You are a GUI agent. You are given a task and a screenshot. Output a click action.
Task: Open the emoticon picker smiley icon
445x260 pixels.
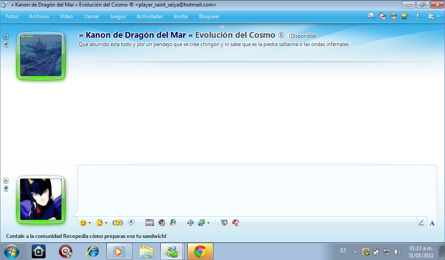point(83,223)
